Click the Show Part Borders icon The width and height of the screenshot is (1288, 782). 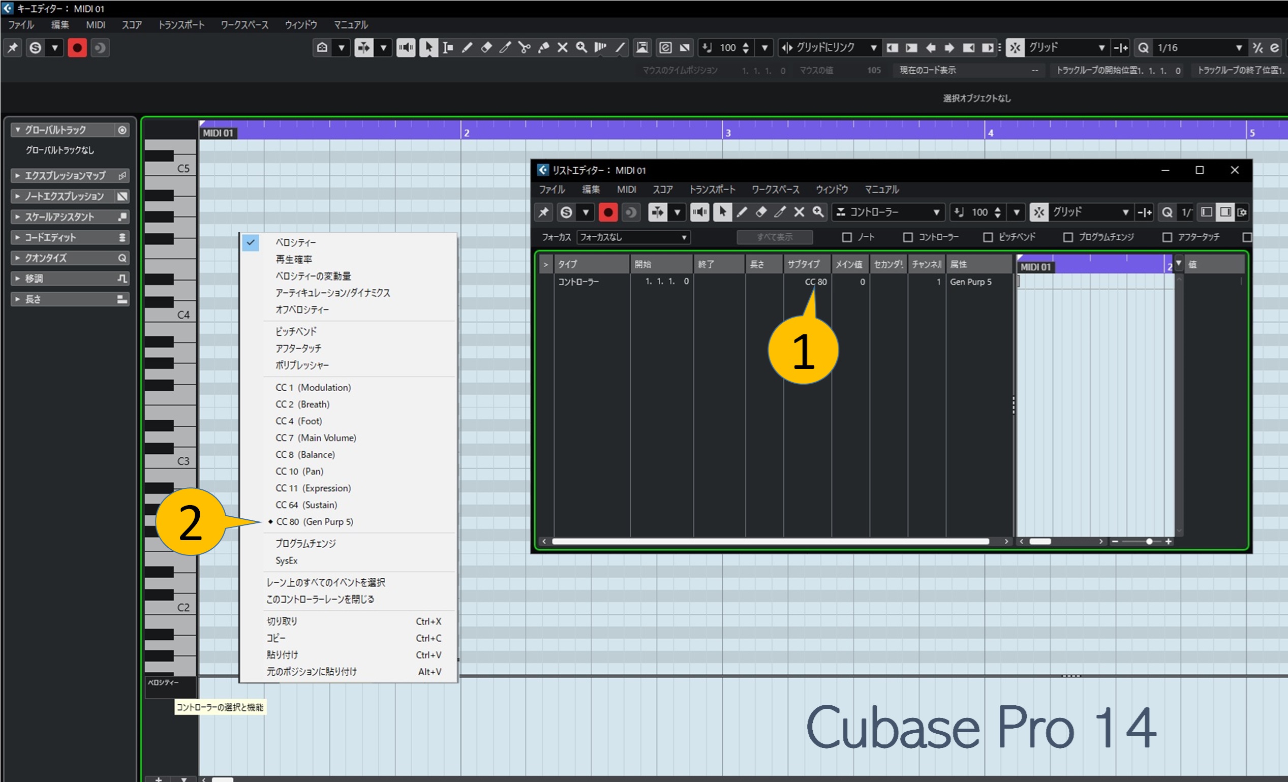click(x=642, y=48)
